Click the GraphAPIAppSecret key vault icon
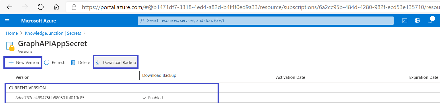Screen dimensions: 440x103 pos(10,47)
